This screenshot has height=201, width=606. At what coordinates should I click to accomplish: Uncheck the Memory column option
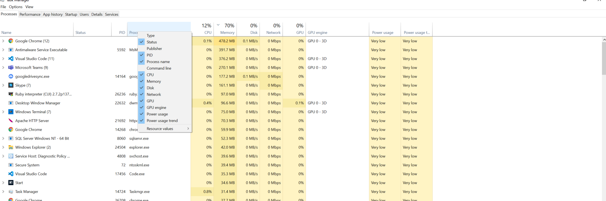165,81
